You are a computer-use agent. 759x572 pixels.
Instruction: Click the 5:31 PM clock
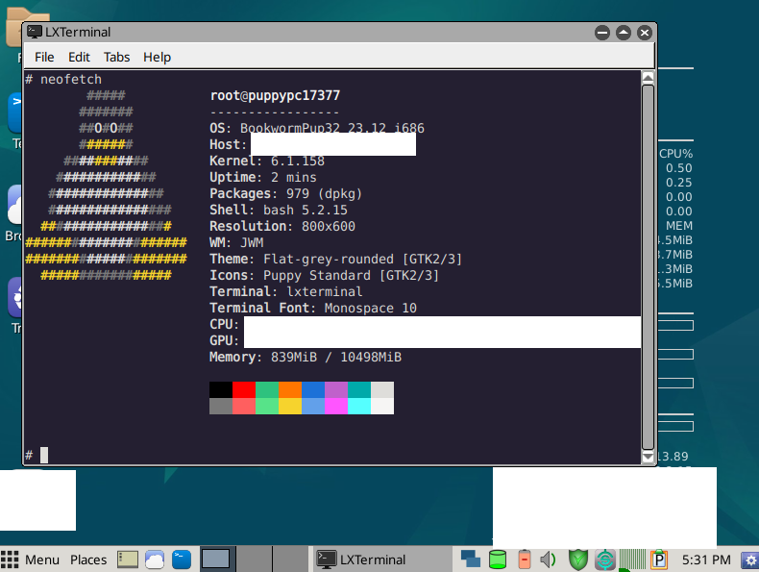coord(705,560)
